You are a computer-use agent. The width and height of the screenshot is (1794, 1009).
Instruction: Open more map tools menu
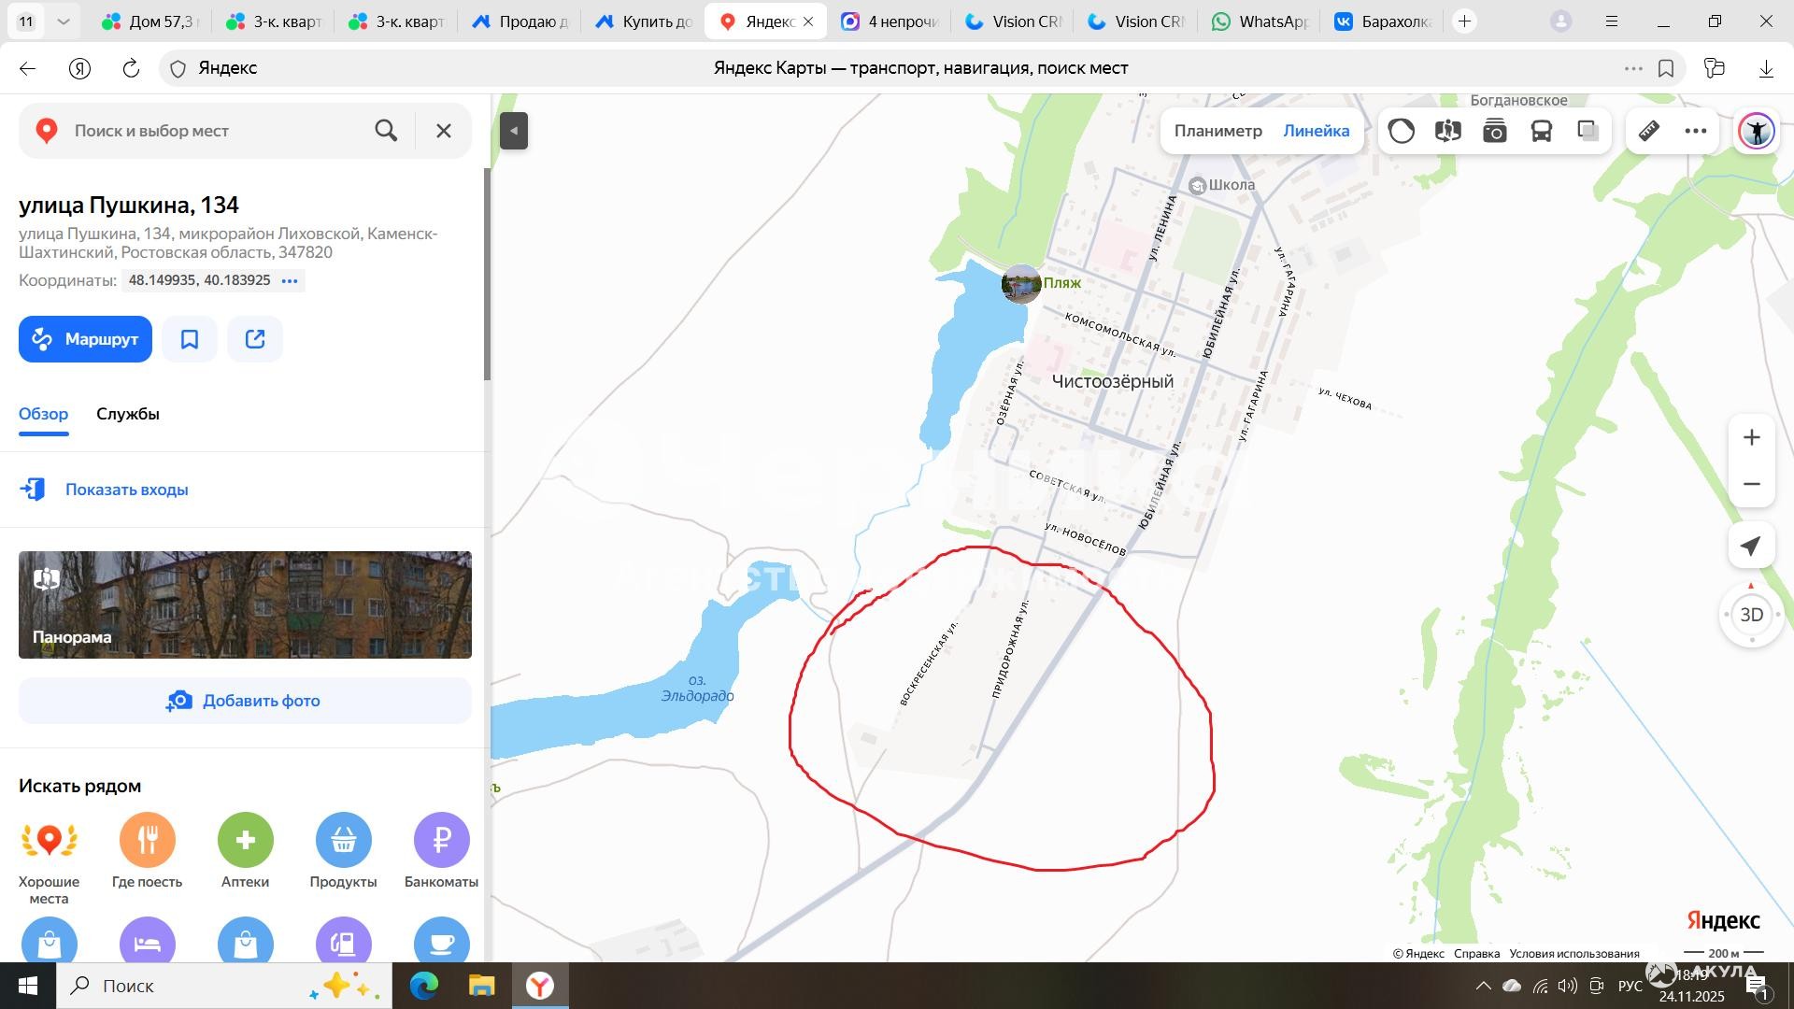point(1695,131)
